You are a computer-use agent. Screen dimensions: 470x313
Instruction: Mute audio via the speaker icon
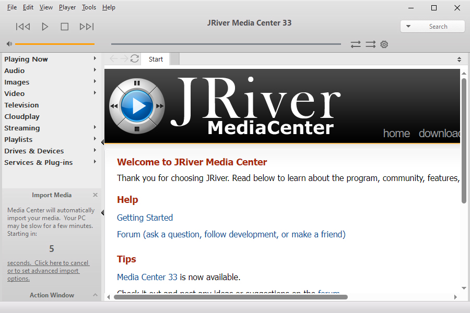click(x=9, y=44)
